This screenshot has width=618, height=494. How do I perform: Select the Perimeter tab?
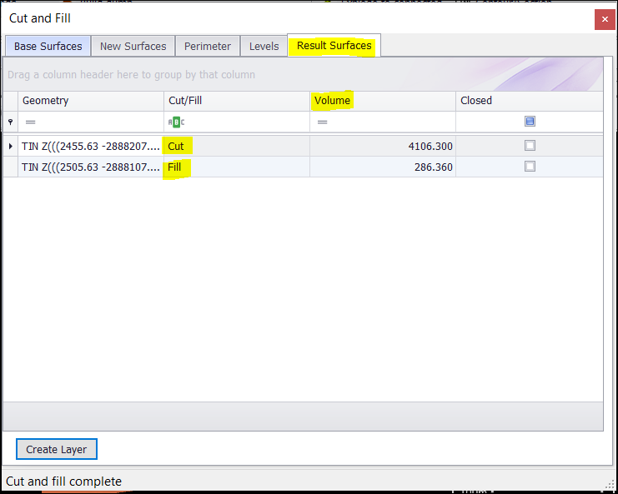tap(208, 46)
